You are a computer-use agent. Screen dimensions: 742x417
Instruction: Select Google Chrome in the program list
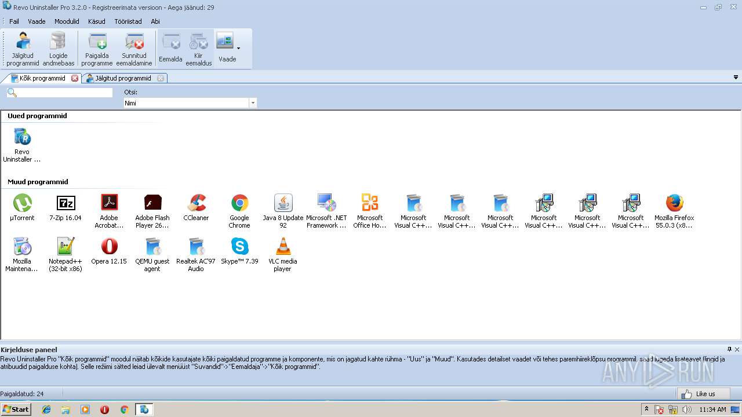239,211
